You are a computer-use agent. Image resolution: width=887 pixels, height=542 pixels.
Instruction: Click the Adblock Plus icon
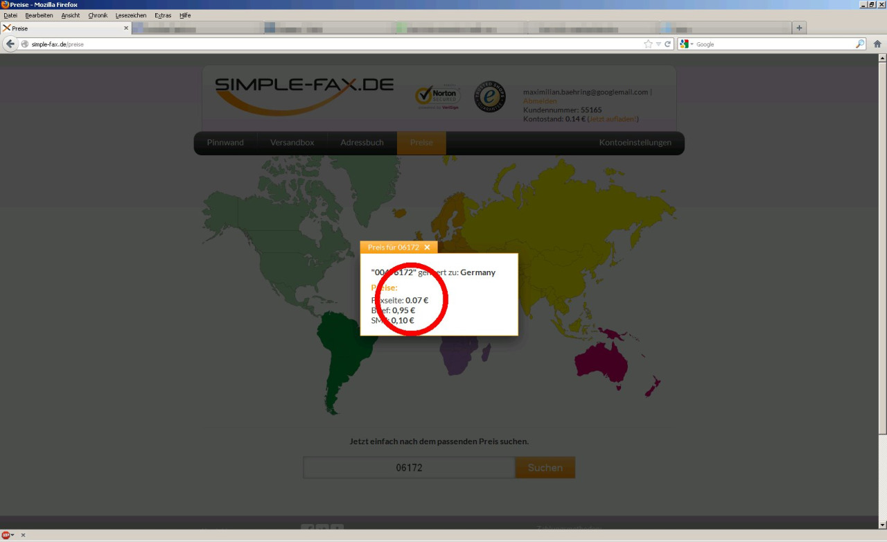coord(6,535)
